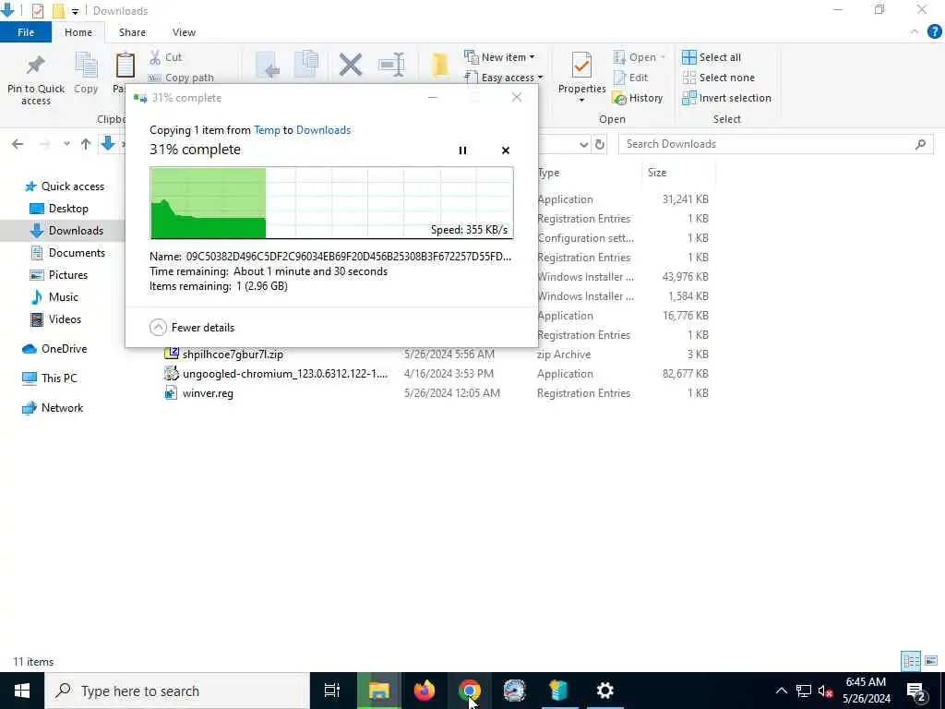
Task: Click the History ribbon command
Action: [638, 98]
